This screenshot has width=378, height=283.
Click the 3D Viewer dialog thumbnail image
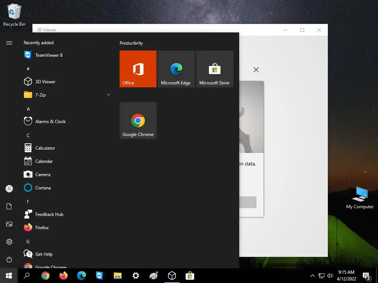pyautogui.click(x=251, y=117)
